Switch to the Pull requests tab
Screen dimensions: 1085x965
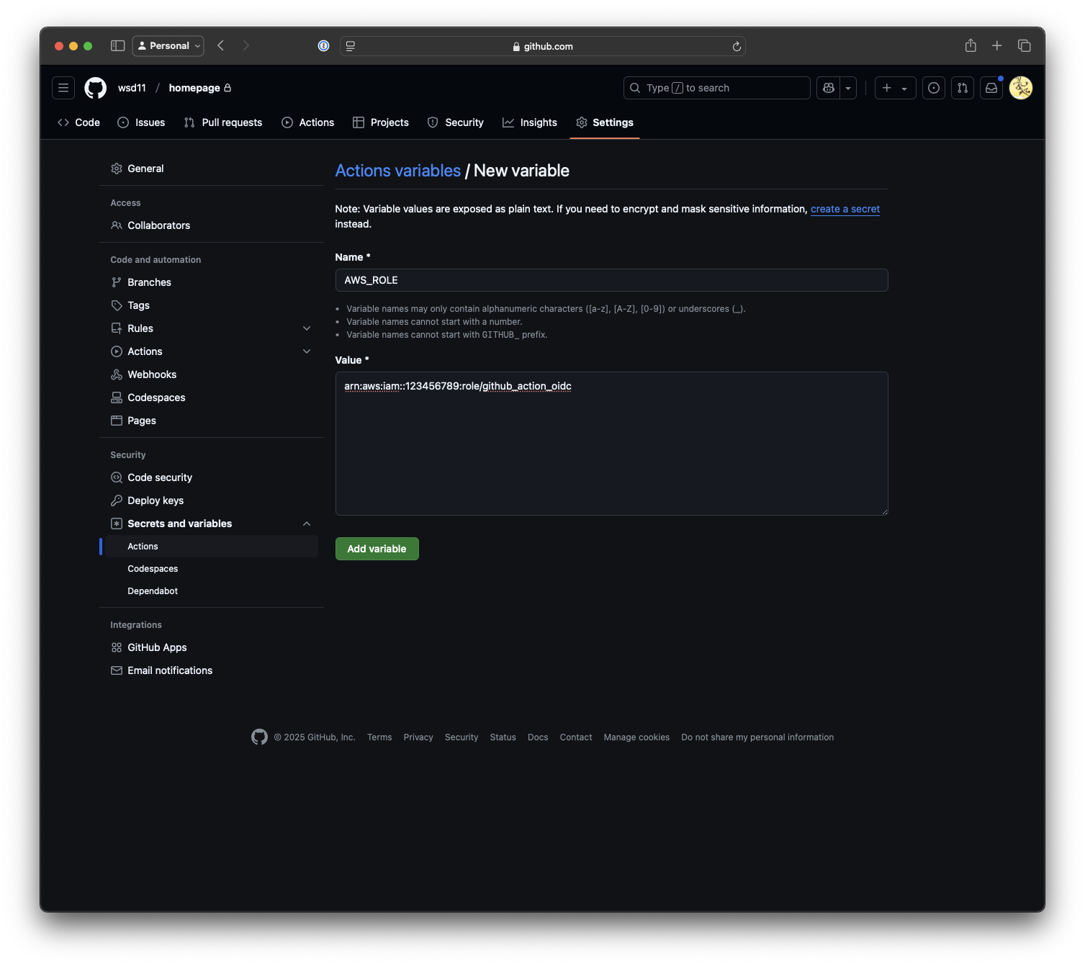[223, 122]
